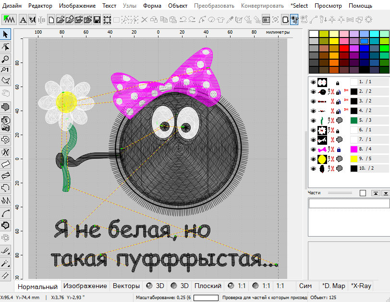Click the open folder icon in toolbar
Image resolution: width=390 pixels, height=302 pixels.
61,20
